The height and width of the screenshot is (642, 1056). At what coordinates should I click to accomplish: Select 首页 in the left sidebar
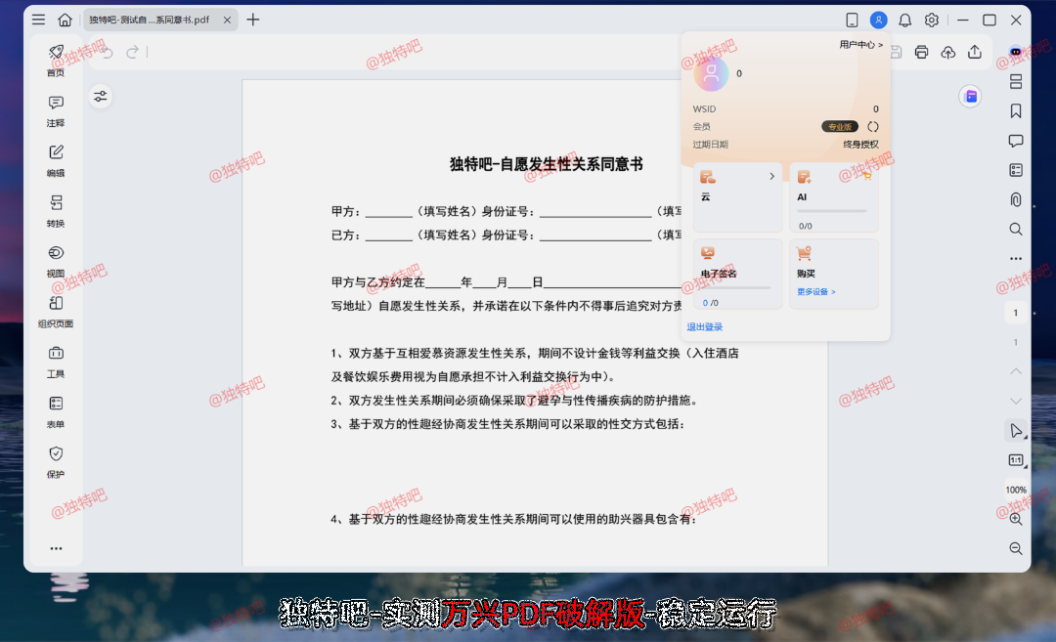click(56, 60)
